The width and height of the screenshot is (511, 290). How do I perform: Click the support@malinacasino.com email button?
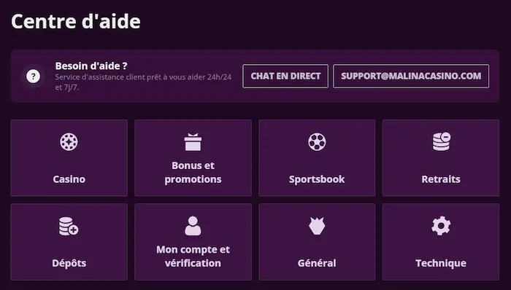pos(411,76)
